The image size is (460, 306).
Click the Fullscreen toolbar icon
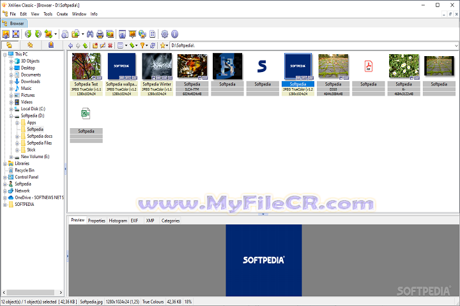[x=15, y=34]
